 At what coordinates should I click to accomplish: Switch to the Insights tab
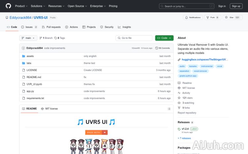[x=124, y=27]
